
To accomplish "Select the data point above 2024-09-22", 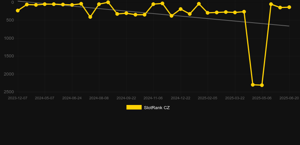I will click(126, 13).
